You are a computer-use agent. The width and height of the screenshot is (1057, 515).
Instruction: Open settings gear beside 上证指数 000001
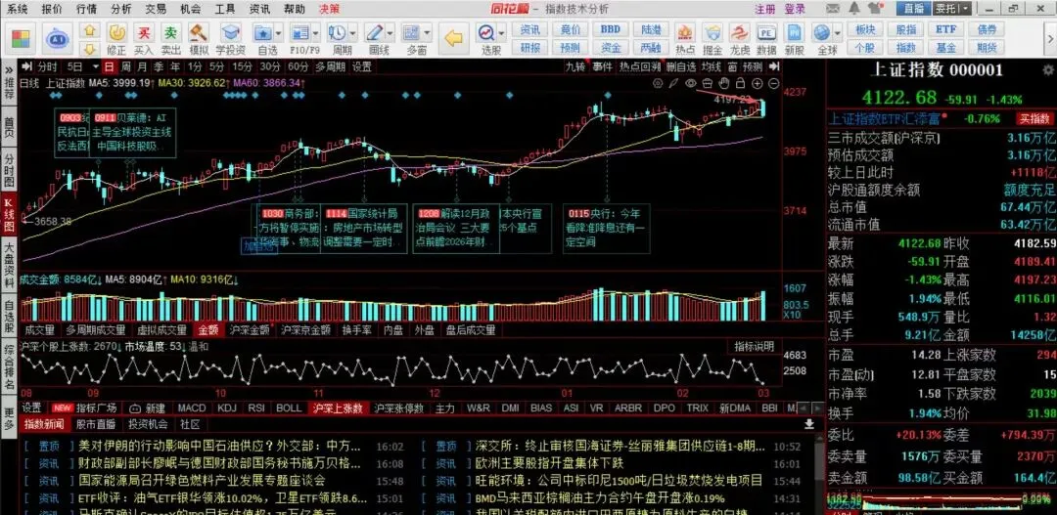pyautogui.click(x=1047, y=70)
